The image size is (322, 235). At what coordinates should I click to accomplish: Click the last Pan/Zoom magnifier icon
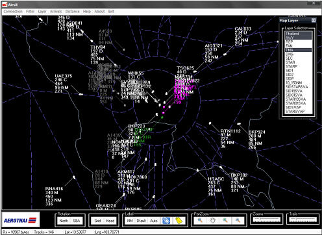[x=238, y=221]
